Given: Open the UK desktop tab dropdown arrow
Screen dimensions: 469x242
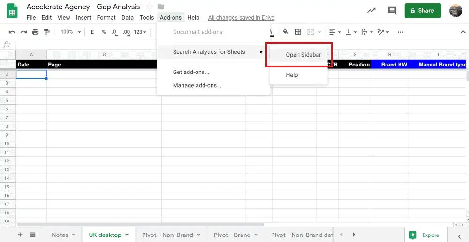Looking at the screenshot, I should [x=127, y=235].
